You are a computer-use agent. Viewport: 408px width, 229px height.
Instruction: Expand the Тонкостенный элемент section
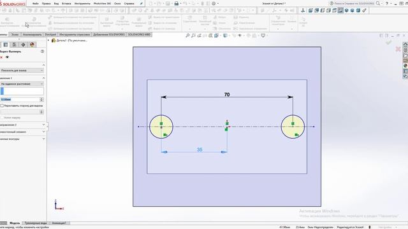coord(43,132)
